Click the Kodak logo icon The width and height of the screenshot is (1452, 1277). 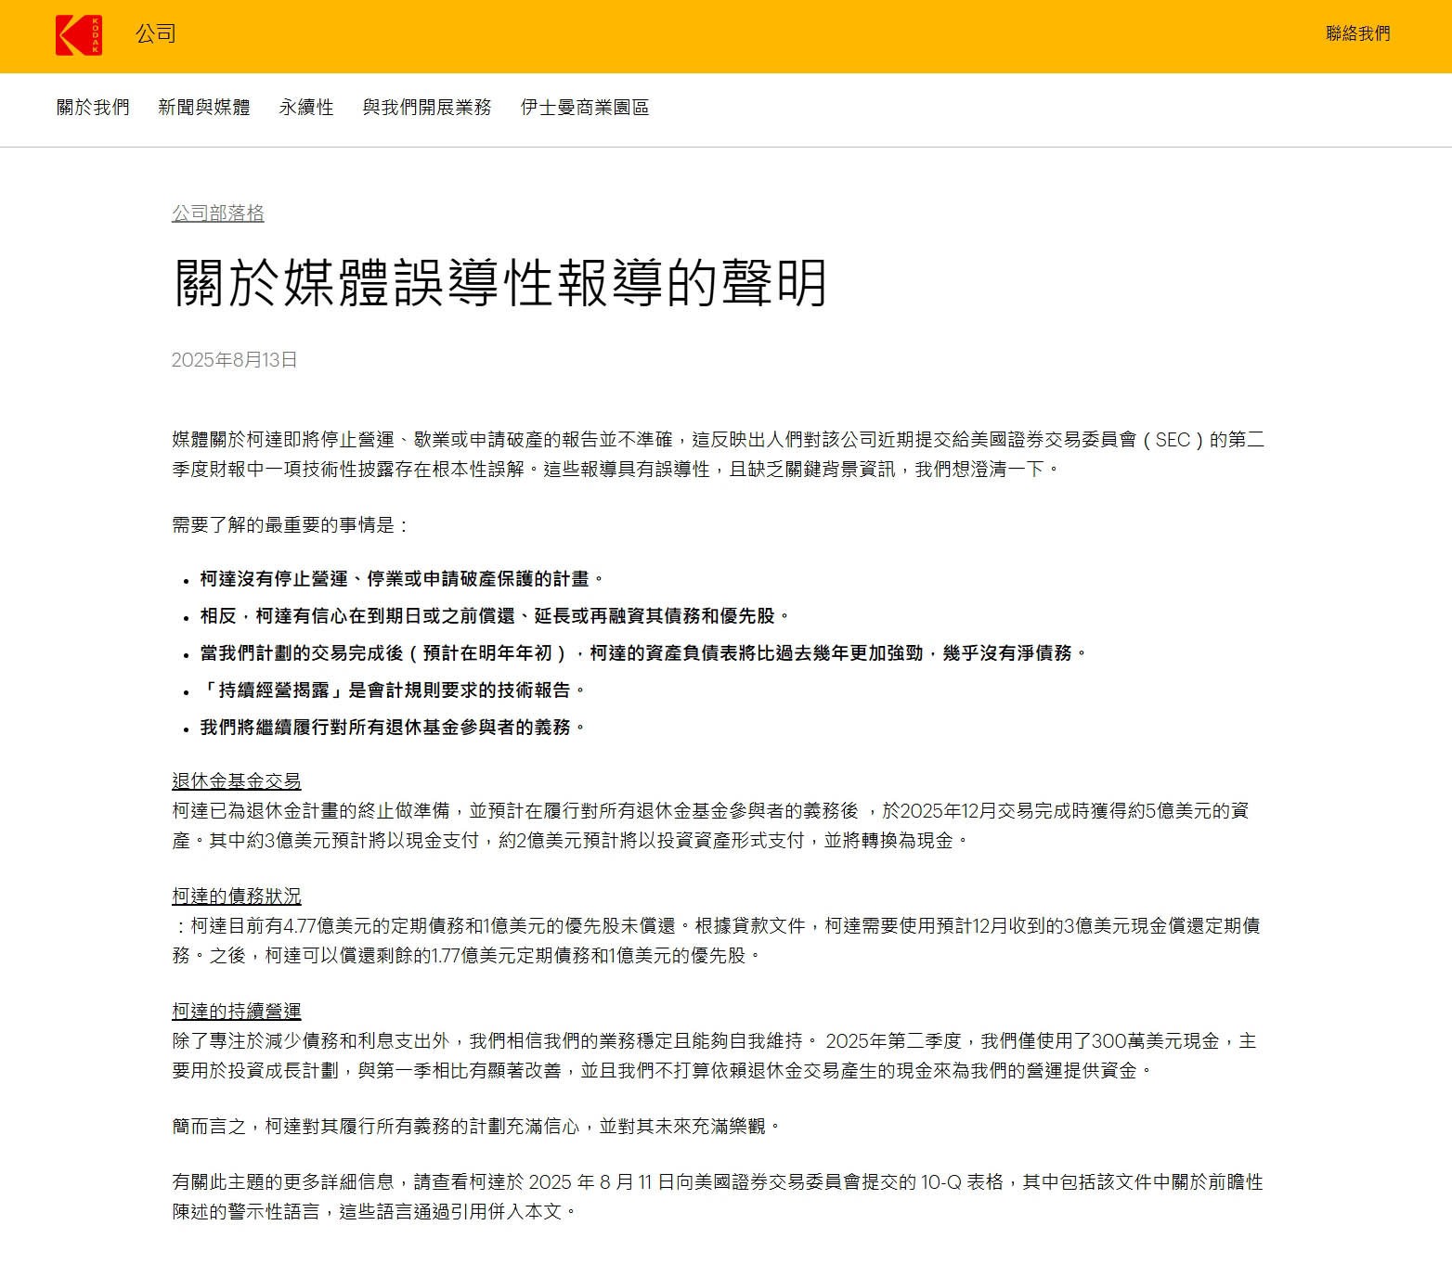point(78,35)
